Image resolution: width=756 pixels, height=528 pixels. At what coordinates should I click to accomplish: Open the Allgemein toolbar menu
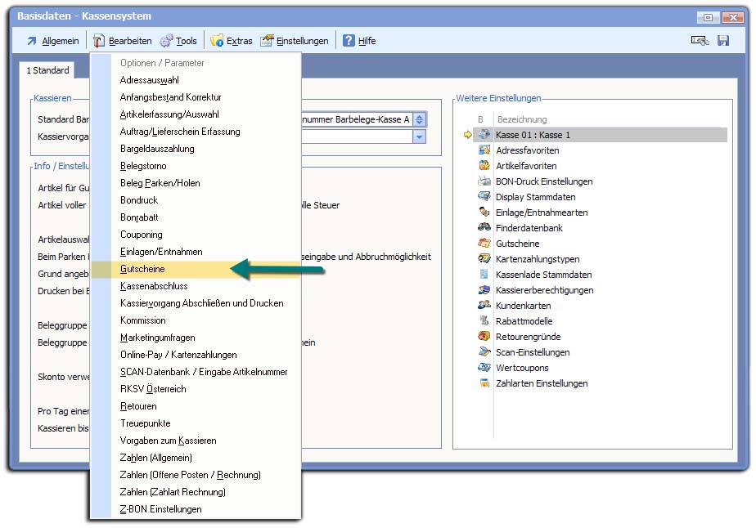point(53,41)
